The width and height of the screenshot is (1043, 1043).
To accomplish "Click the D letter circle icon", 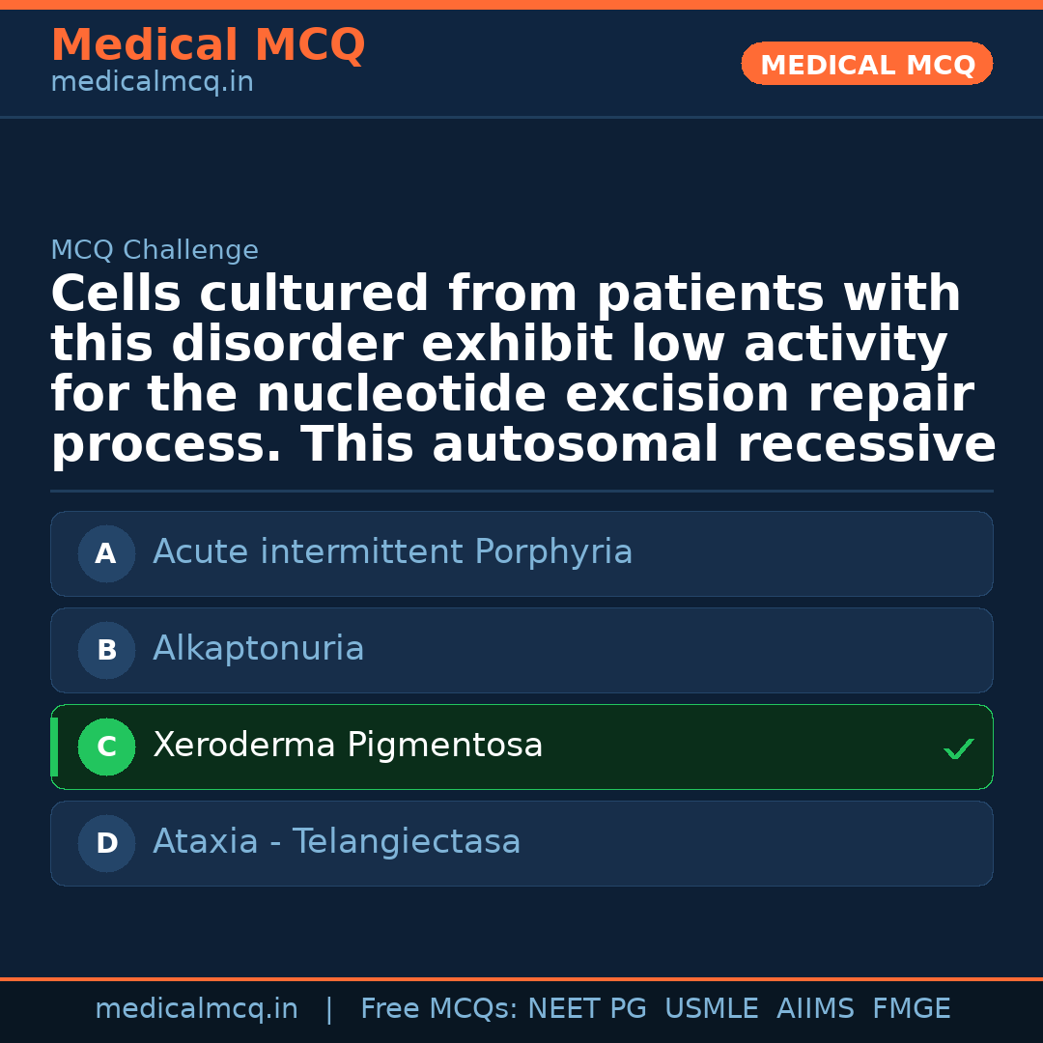I will (x=106, y=844).
